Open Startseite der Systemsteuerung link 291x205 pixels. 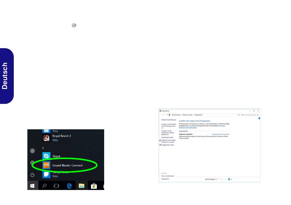tap(169, 120)
